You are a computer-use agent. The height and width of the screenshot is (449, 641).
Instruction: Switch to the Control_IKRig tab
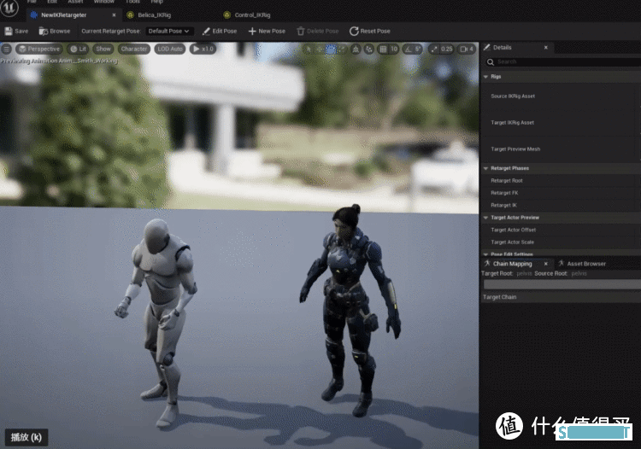click(247, 15)
